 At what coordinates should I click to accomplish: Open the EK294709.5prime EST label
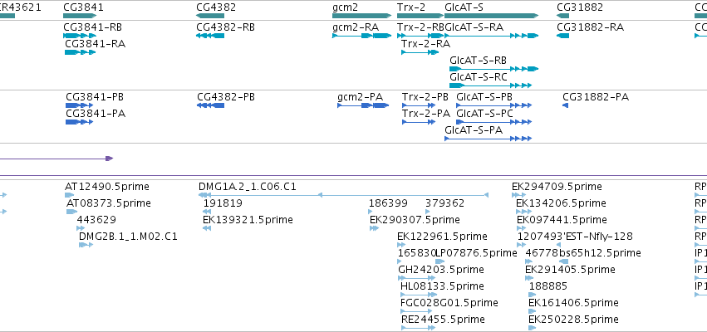[x=557, y=187]
